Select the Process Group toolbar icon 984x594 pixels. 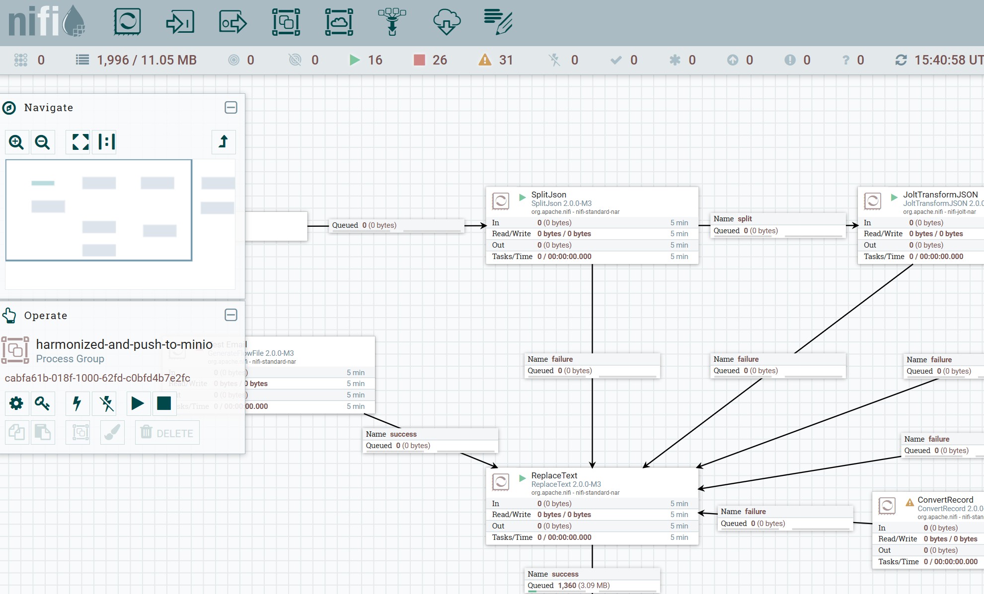point(286,22)
